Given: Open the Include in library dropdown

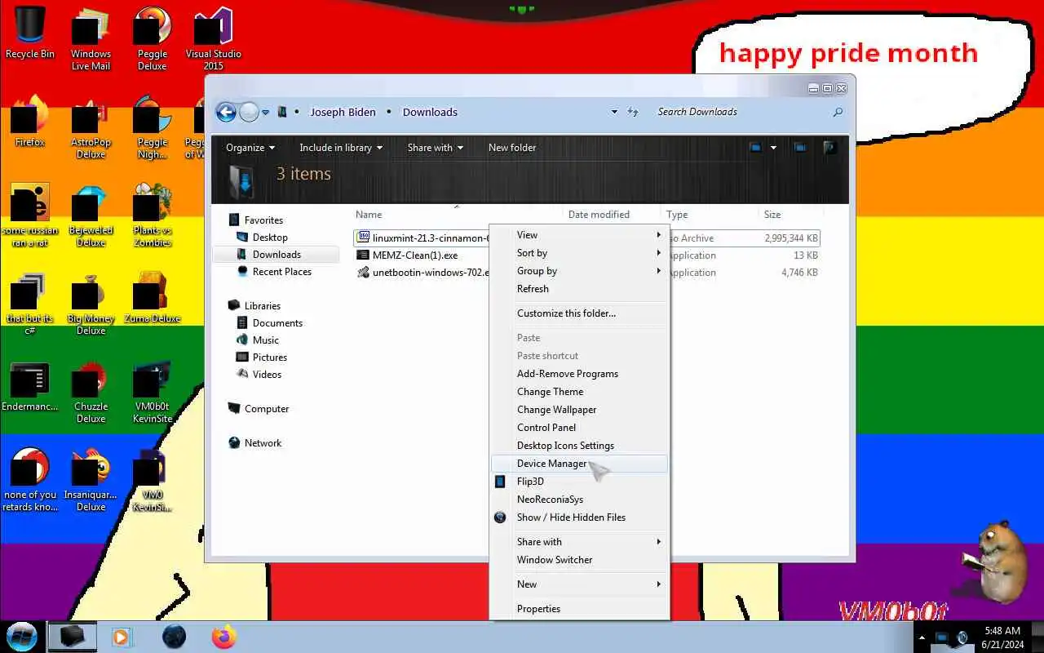Looking at the screenshot, I should pyautogui.click(x=340, y=148).
